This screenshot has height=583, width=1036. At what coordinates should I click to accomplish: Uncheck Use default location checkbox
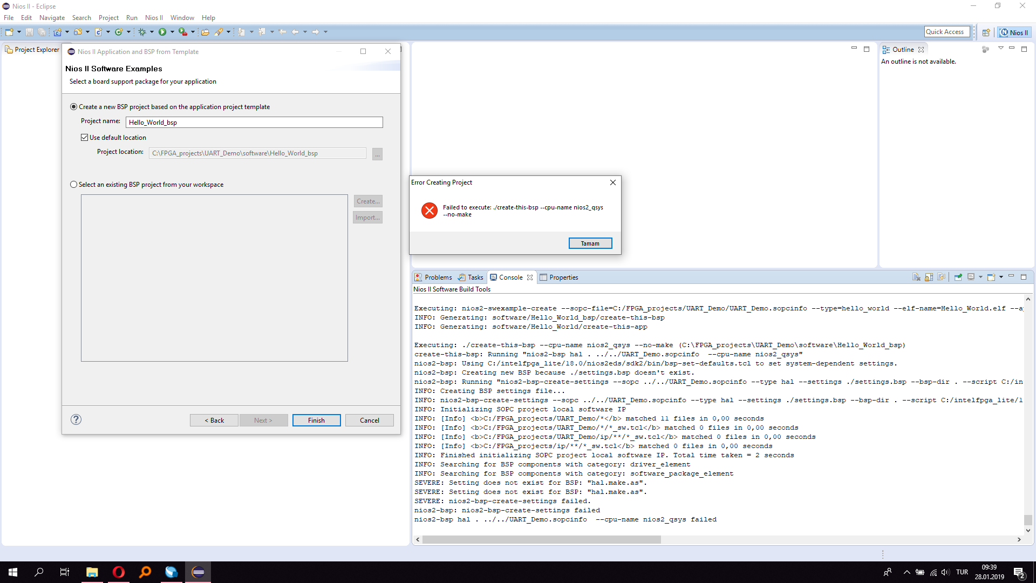tap(85, 138)
